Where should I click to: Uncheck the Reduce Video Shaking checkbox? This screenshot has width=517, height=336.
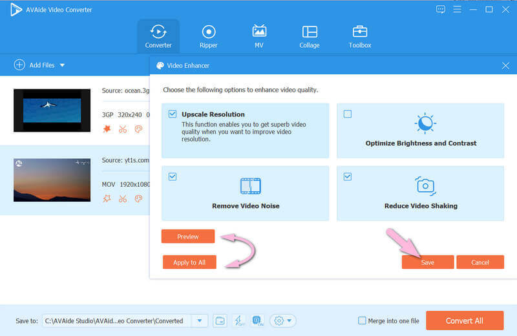(348, 177)
